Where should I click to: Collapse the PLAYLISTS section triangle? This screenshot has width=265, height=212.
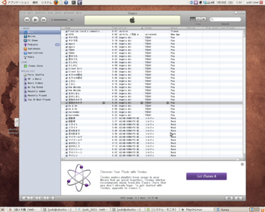point(22,71)
